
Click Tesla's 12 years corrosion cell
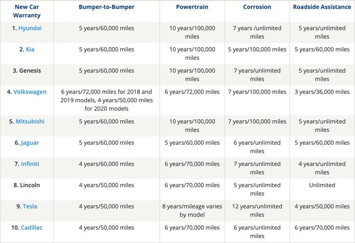(257, 211)
